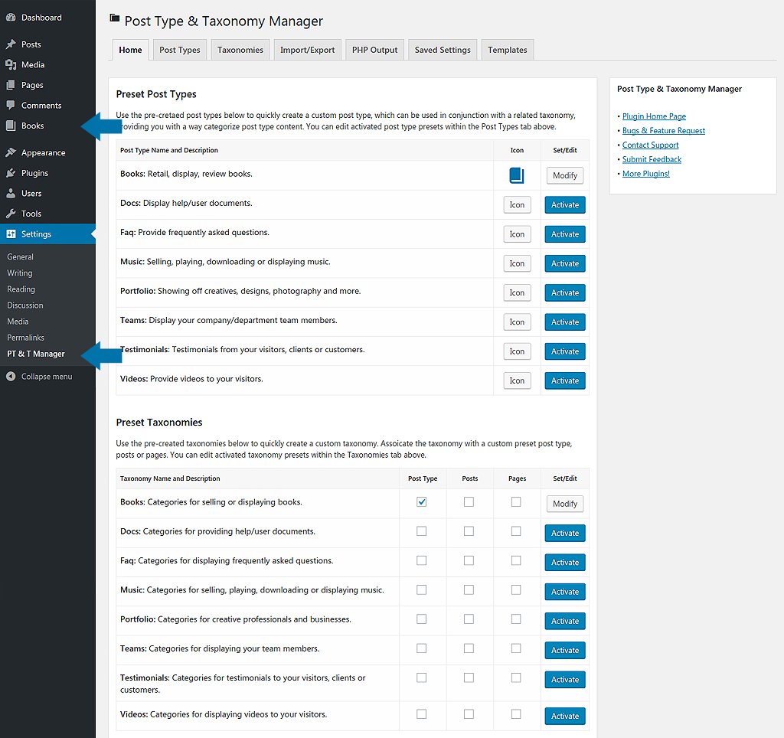The height and width of the screenshot is (738, 784).
Task: Click the Comments speech bubble icon
Action: [x=11, y=106]
